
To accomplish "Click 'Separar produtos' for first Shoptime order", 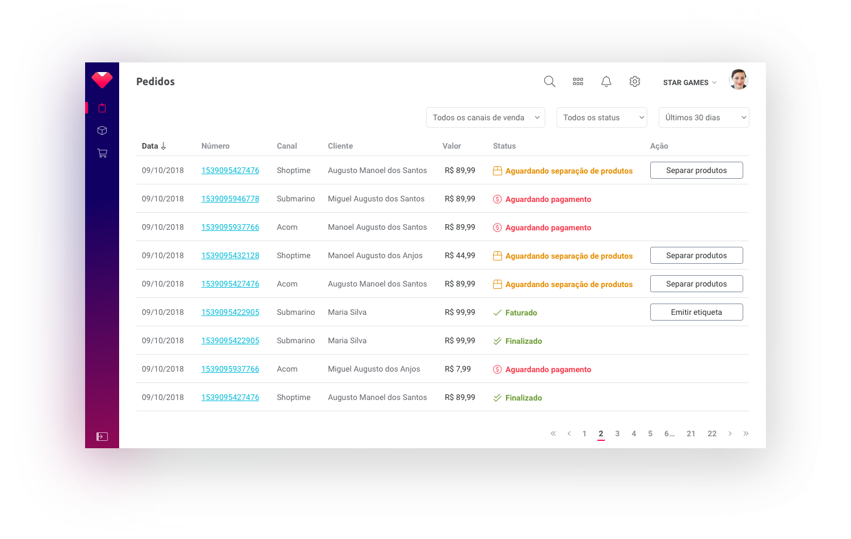I will click(x=697, y=170).
